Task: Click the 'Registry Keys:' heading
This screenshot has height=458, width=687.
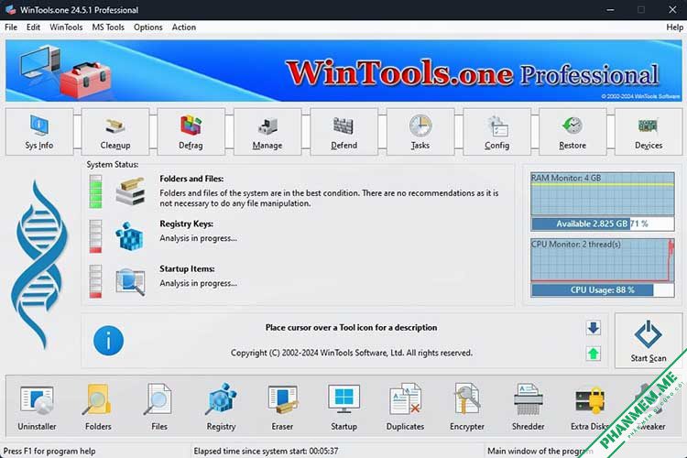Action: point(186,224)
